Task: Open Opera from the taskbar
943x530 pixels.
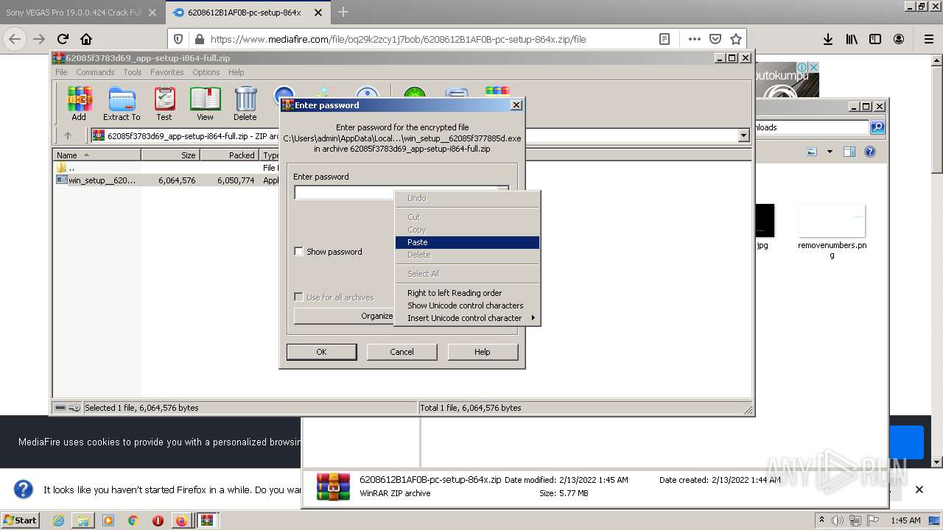Action: click(158, 520)
